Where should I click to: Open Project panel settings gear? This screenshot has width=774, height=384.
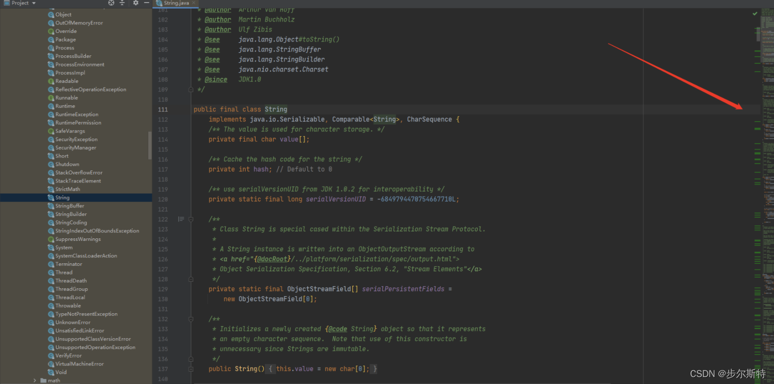click(x=136, y=3)
